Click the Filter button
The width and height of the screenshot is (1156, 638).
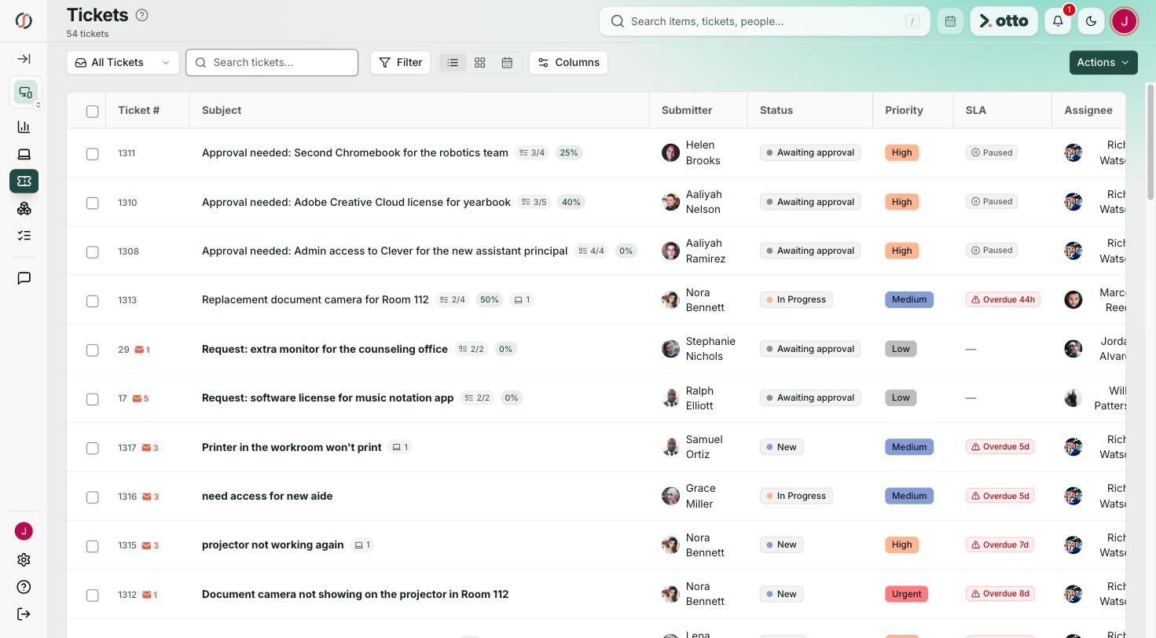pyautogui.click(x=401, y=63)
